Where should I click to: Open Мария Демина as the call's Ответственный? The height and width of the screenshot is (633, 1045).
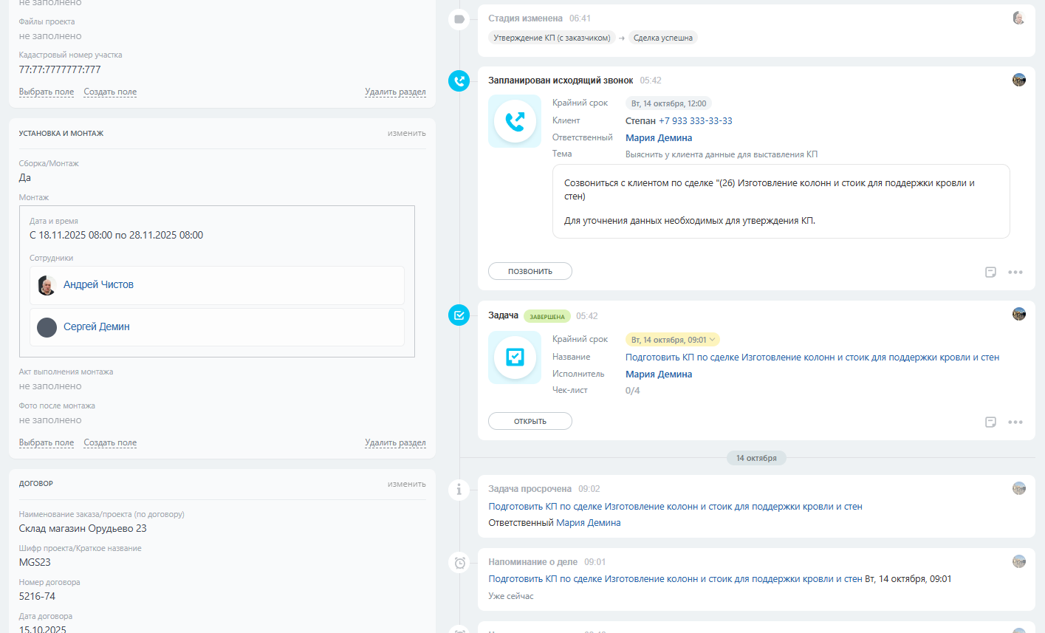click(659, 138)
